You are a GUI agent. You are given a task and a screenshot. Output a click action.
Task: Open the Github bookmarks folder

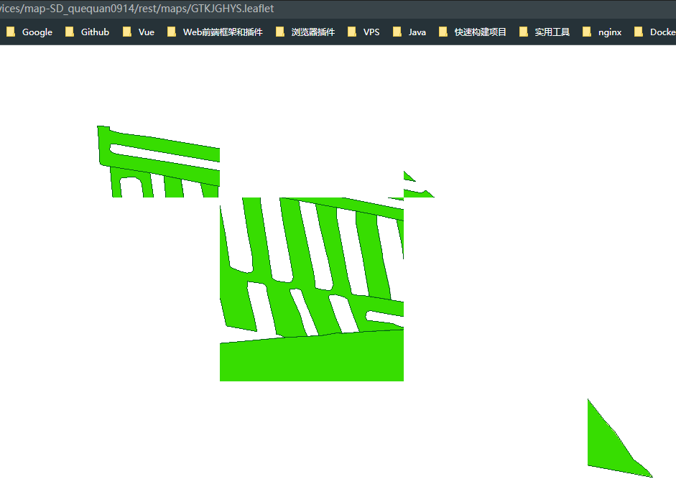(88, 32)
